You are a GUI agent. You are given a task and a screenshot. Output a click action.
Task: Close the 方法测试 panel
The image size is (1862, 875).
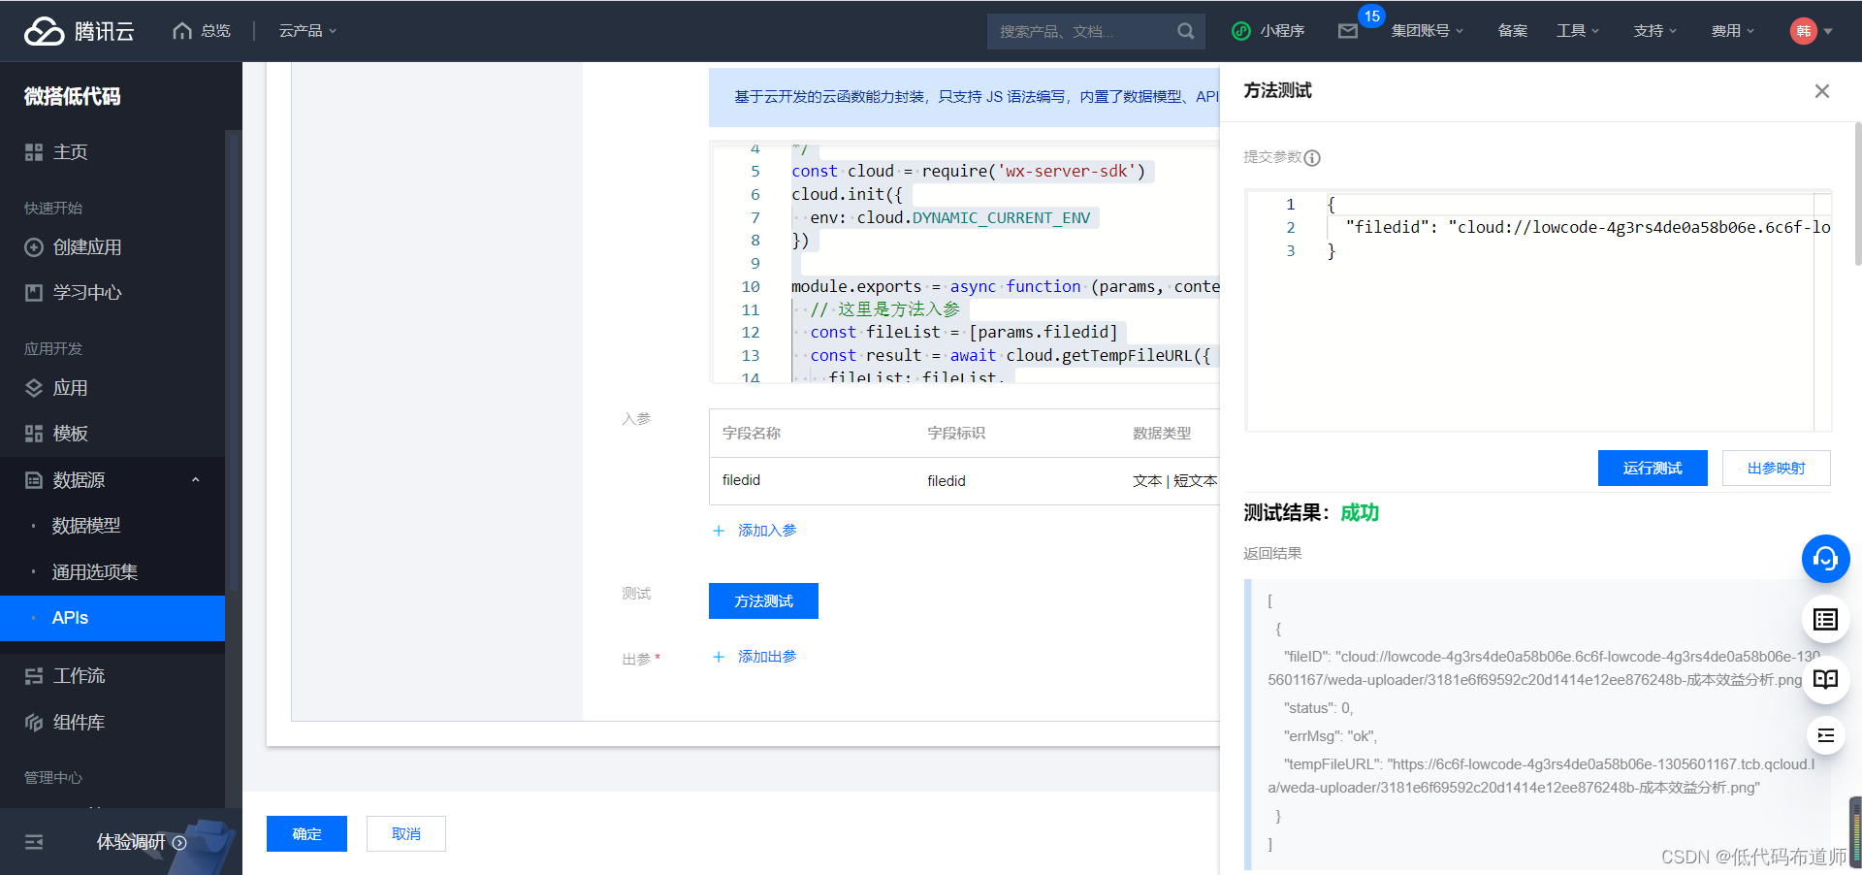point(1822,91)
